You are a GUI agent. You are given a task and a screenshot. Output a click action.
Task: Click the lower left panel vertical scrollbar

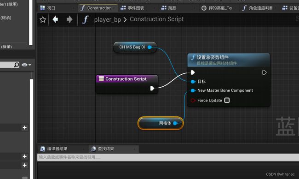[x=31, y=129]
